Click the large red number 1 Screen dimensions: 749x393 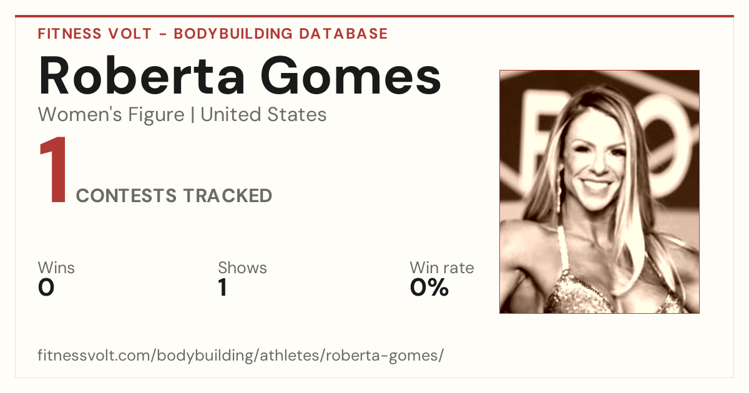pos(53,172)
